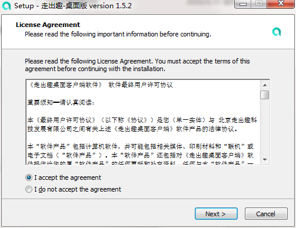The image size is (296, 228).
Task: Select "I accept the agreement"
Action: (x=63, y=177)
